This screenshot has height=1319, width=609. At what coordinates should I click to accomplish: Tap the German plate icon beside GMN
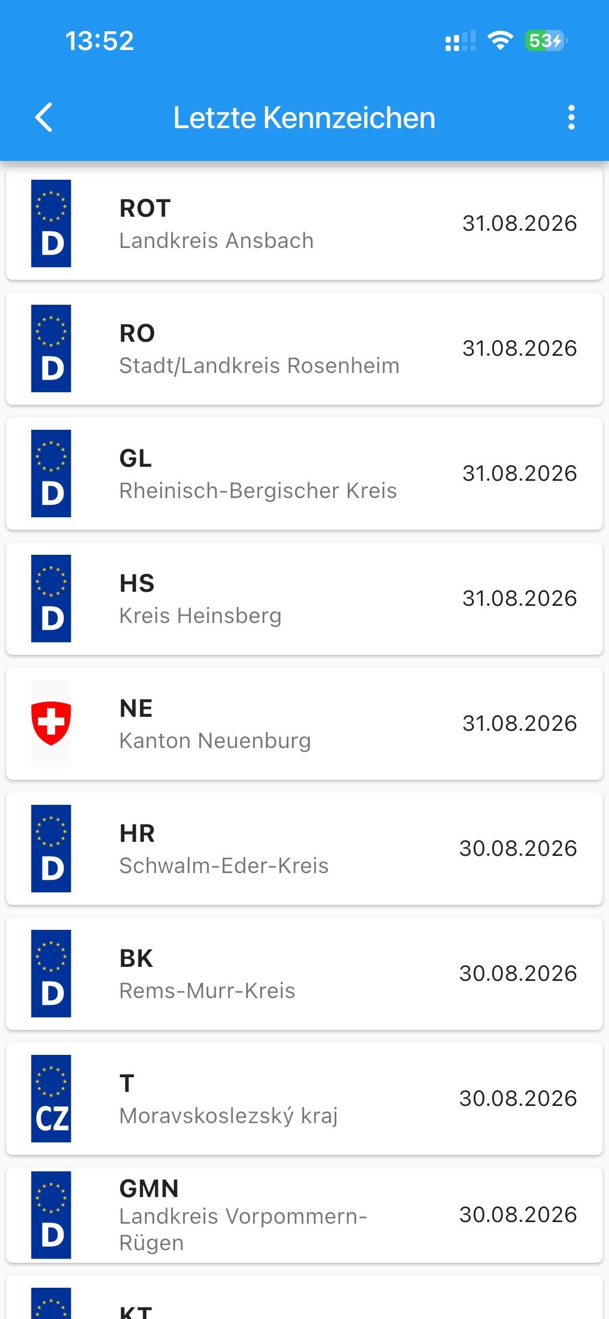click(51, 1215)
